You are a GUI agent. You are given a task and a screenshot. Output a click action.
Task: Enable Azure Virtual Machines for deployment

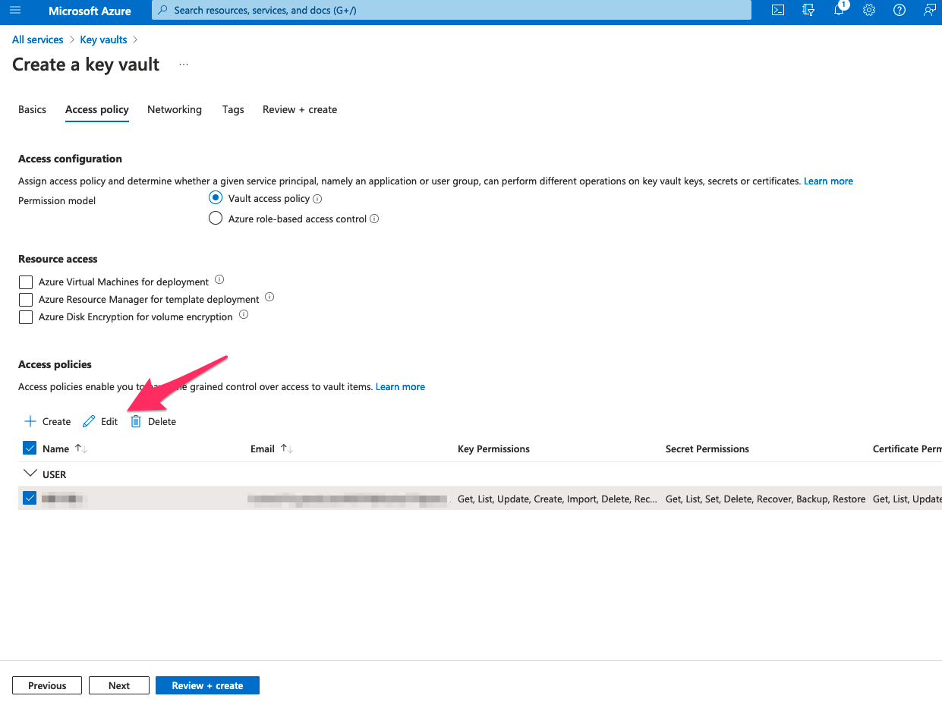tap(26, 282)
